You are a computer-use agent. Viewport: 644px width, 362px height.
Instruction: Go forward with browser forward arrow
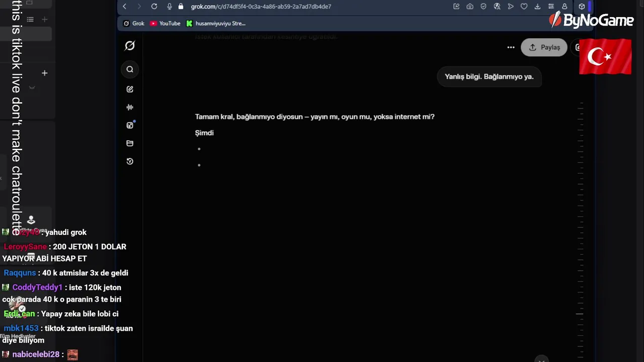coord(139,7)
